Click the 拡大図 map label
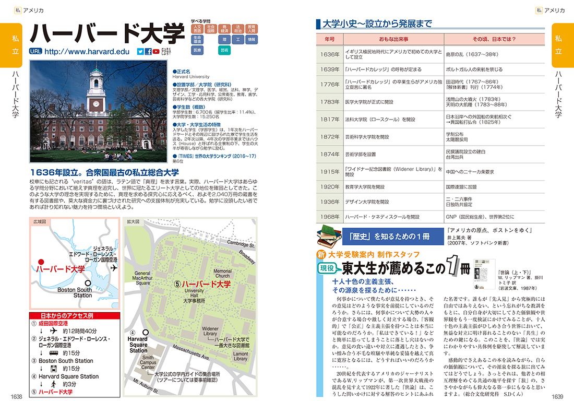 tap(133, 221)
